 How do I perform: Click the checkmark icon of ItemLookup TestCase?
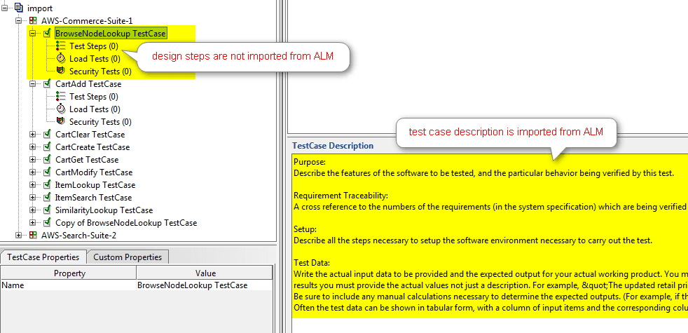coord(47,185)
